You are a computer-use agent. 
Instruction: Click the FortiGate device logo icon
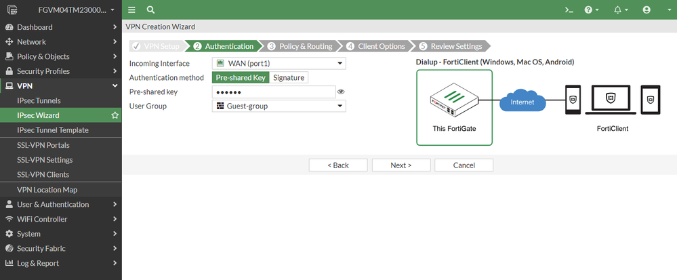(x=12, y=9)
